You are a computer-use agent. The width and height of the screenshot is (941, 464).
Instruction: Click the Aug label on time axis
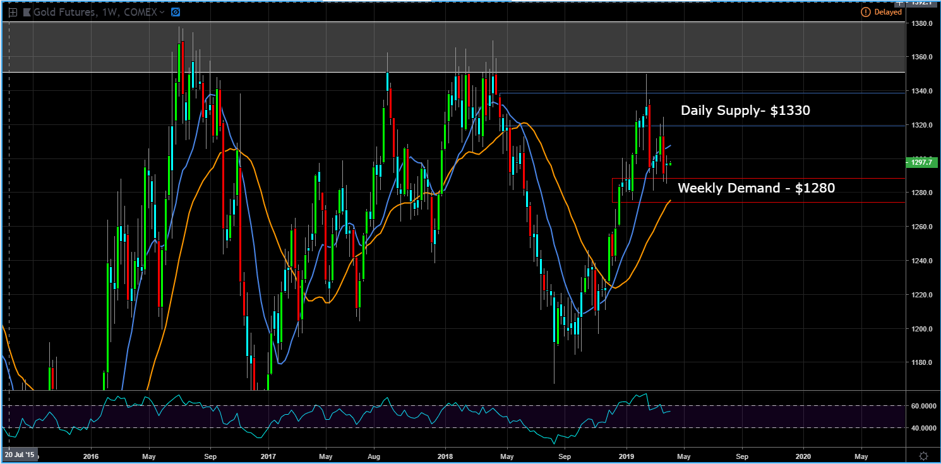[x=373, y=455]
